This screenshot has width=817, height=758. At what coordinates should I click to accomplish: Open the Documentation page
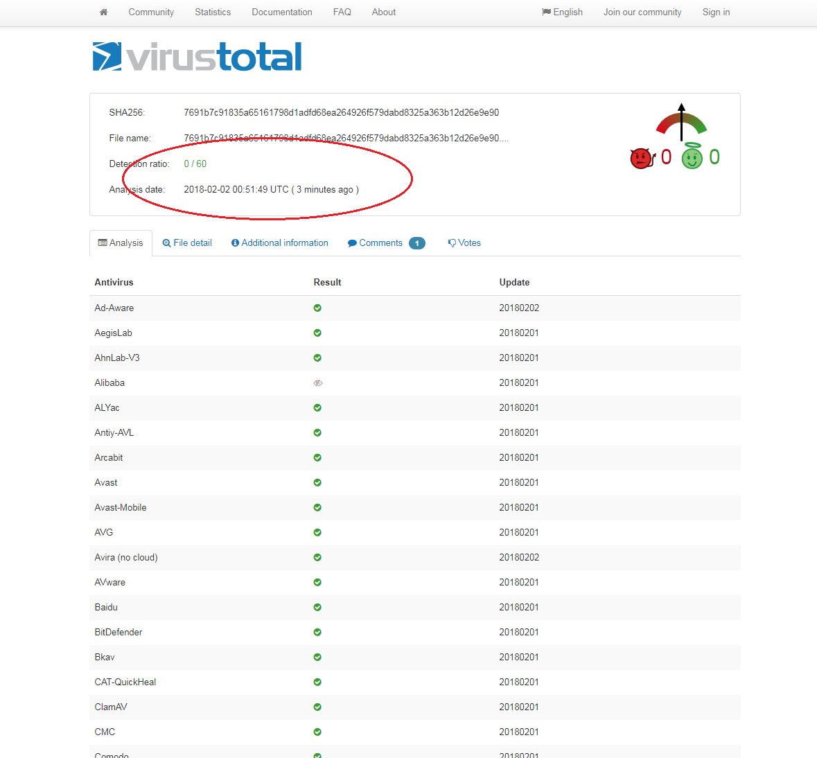282,12
